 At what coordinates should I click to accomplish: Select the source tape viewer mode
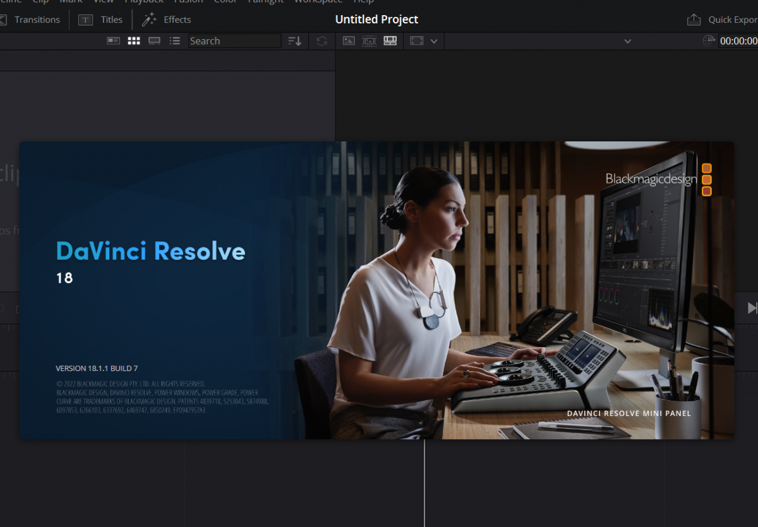pyautogui.click(x=370, y=41)
